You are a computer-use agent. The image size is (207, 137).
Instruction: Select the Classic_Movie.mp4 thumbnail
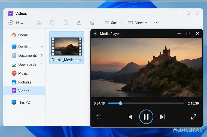[66, 46]
